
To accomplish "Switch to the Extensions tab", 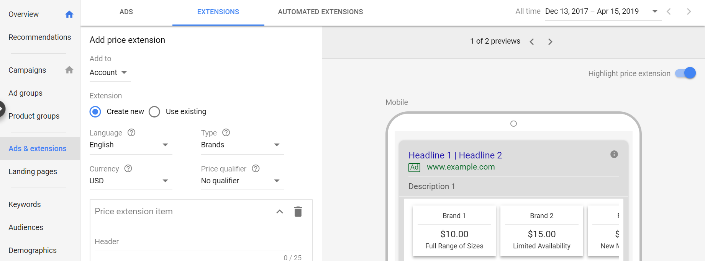I will point(218,12).
